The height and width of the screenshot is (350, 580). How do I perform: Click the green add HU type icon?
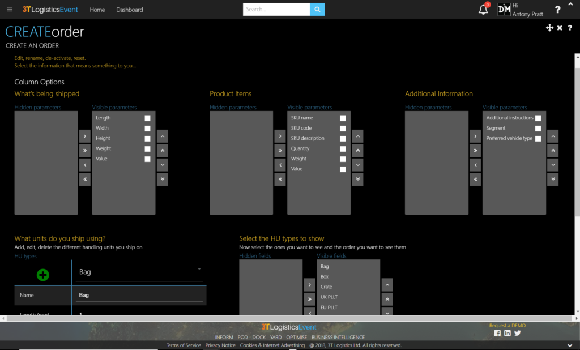43,275
